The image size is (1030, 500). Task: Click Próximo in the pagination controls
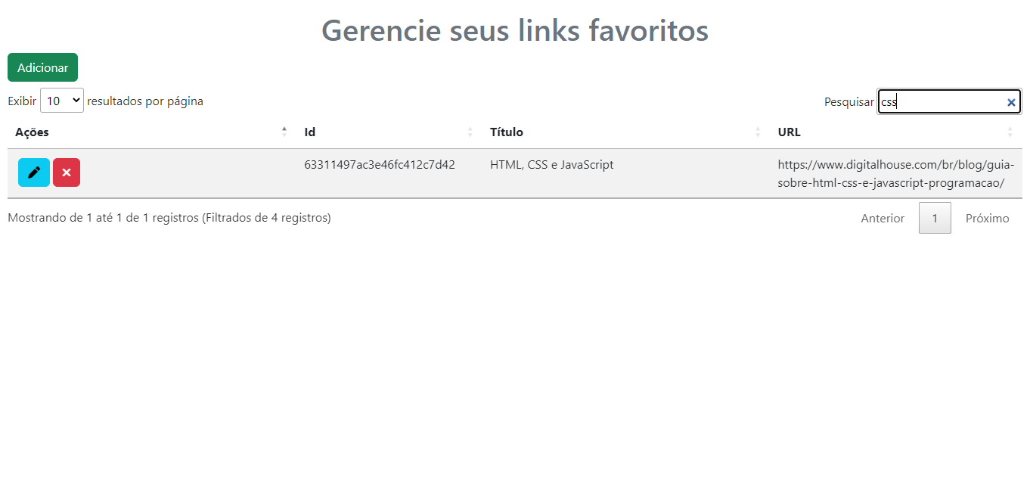(x=987, y=218)
